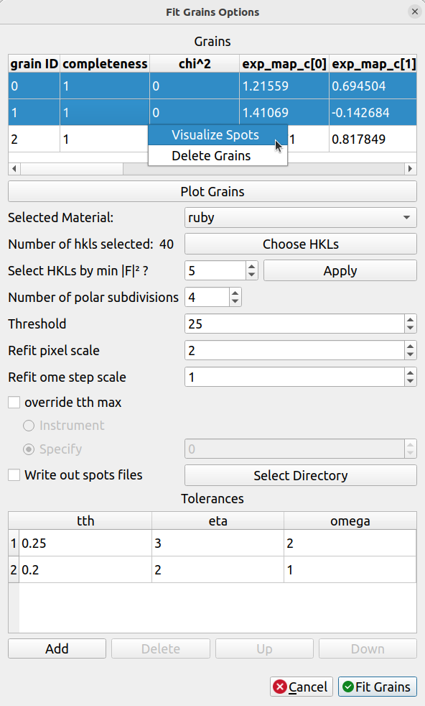Image resolution: width=425 pixels, height=706 pixels.
Task: Click the grains table horizontal scrollbar handle
Action: (72, 169)
